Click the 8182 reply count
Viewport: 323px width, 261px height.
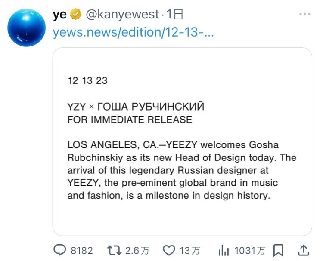coord(81,250)
